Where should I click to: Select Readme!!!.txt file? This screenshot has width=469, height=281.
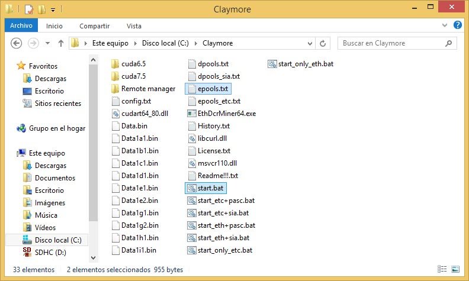(x=213, y=176)
